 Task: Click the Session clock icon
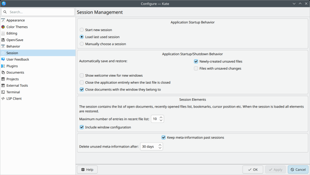[x=3, y=53]
